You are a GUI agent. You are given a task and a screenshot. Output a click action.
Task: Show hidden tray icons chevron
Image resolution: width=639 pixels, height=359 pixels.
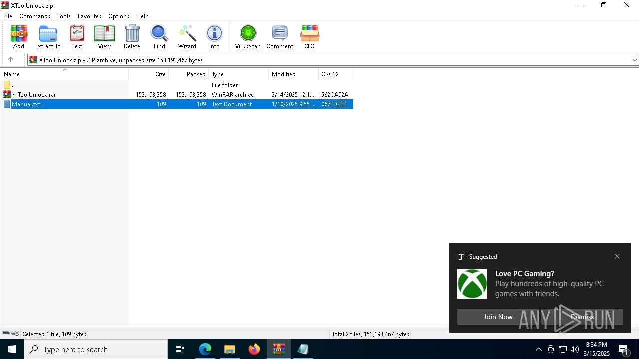tap(538, 349)
